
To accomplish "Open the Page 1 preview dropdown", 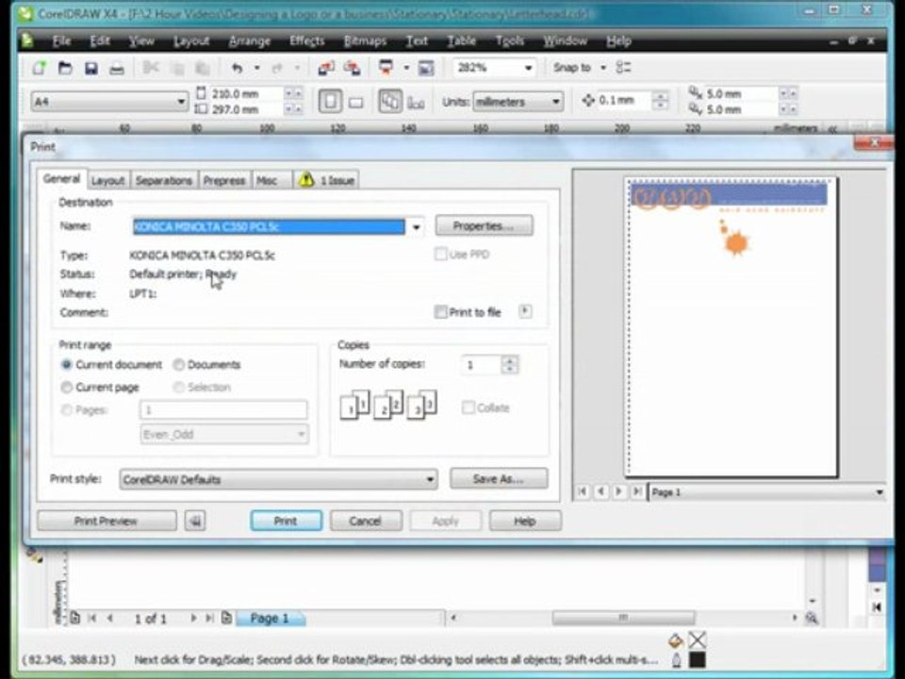I will click(880, 492).
